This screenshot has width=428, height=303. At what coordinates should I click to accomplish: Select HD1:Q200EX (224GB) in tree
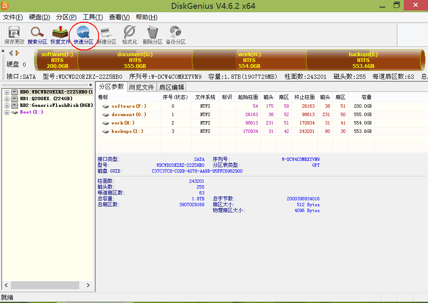click(x=46, y=98)
